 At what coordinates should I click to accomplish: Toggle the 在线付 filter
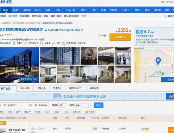pyautogui.click(x=48, y=112)
